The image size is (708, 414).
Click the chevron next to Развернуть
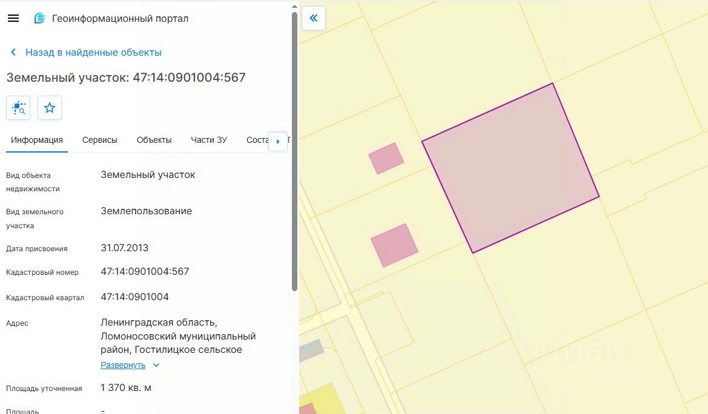(x=156, y=365)
